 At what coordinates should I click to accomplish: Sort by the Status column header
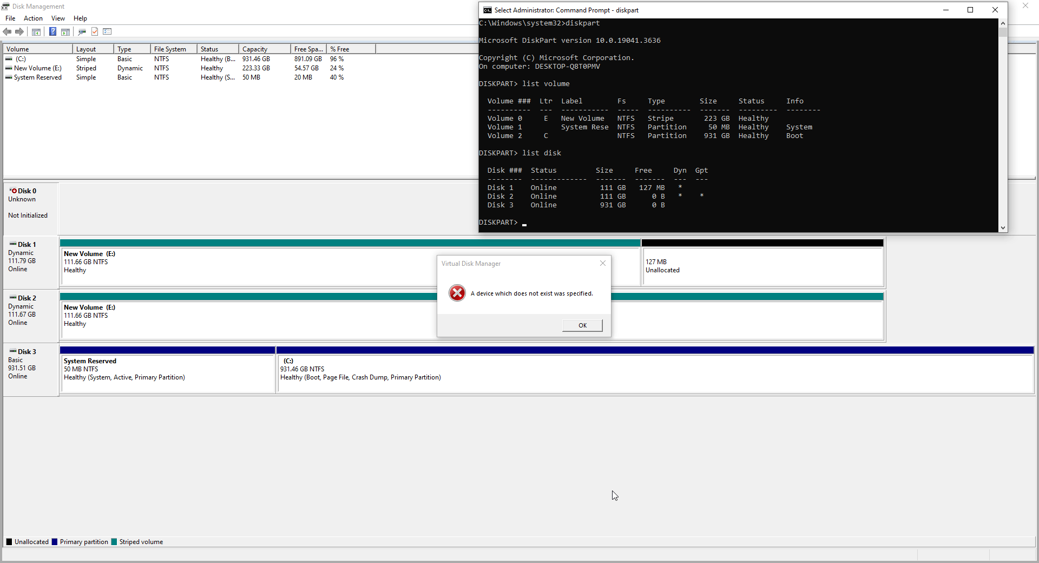coord(218,49)
